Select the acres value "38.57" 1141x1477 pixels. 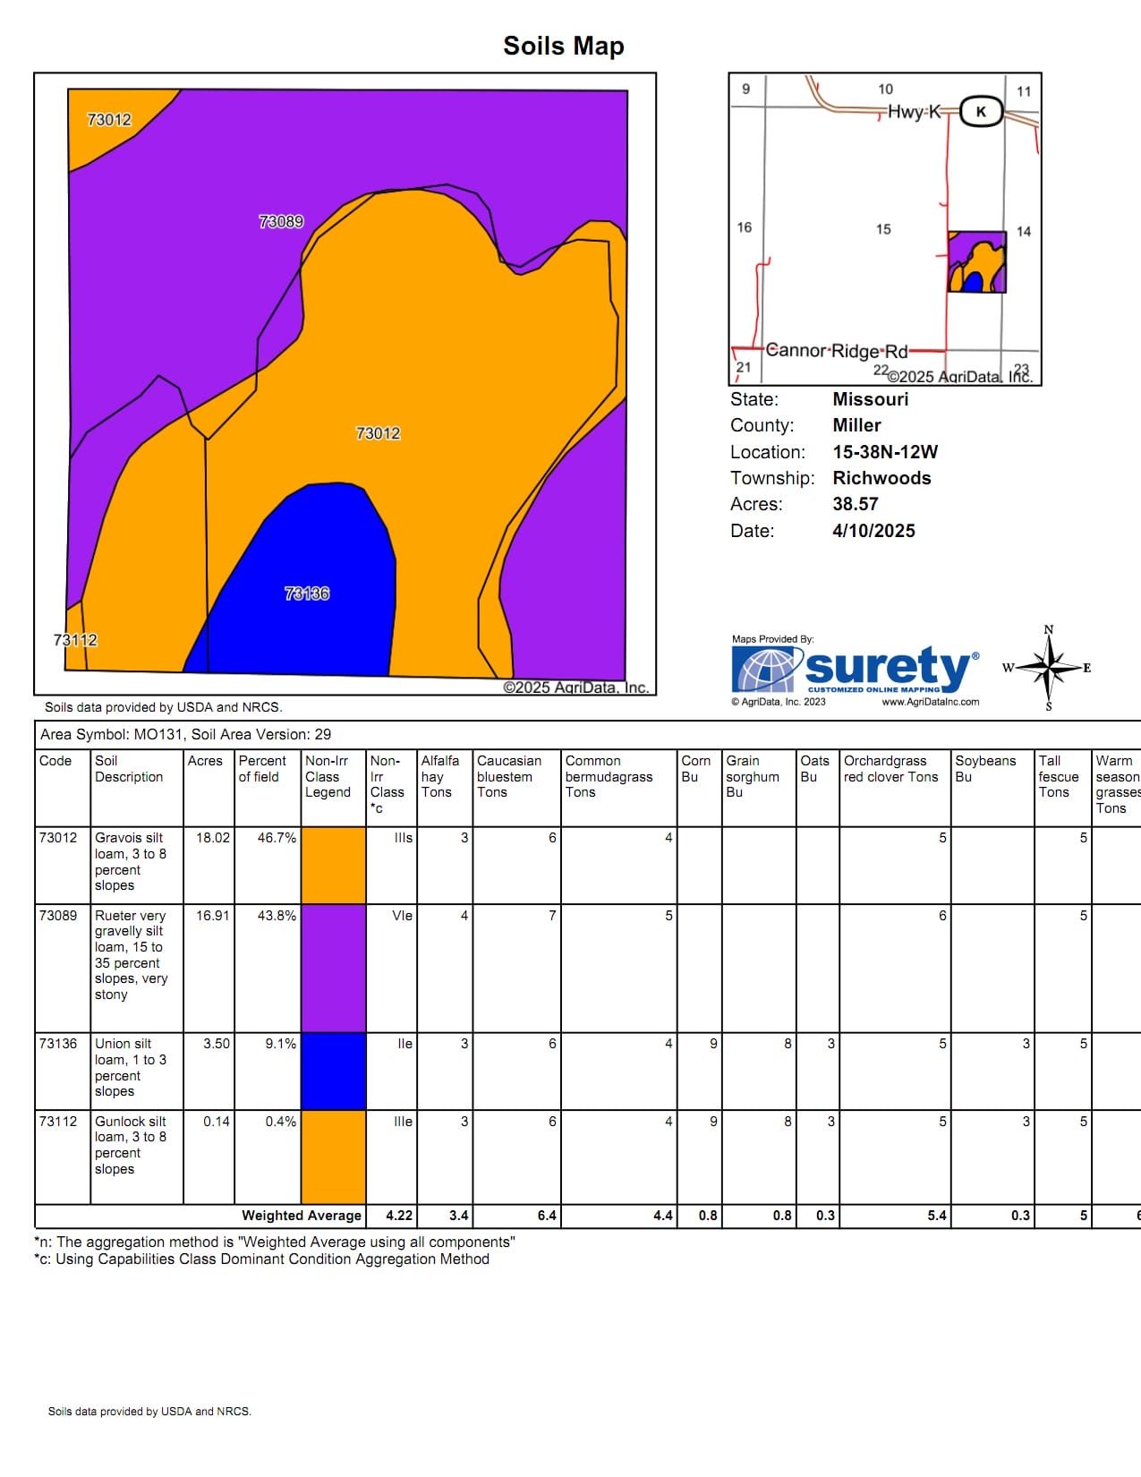pyautogui.click(x=856, y=504)
